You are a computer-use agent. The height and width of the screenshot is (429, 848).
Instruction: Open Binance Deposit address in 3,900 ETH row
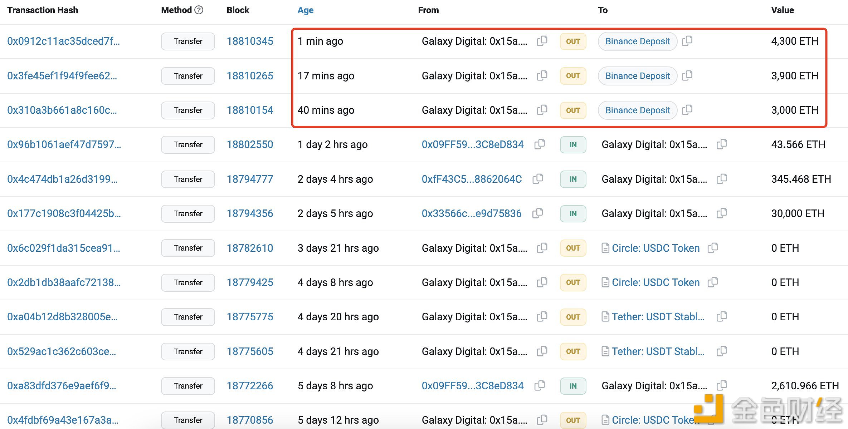coord(637,76)
